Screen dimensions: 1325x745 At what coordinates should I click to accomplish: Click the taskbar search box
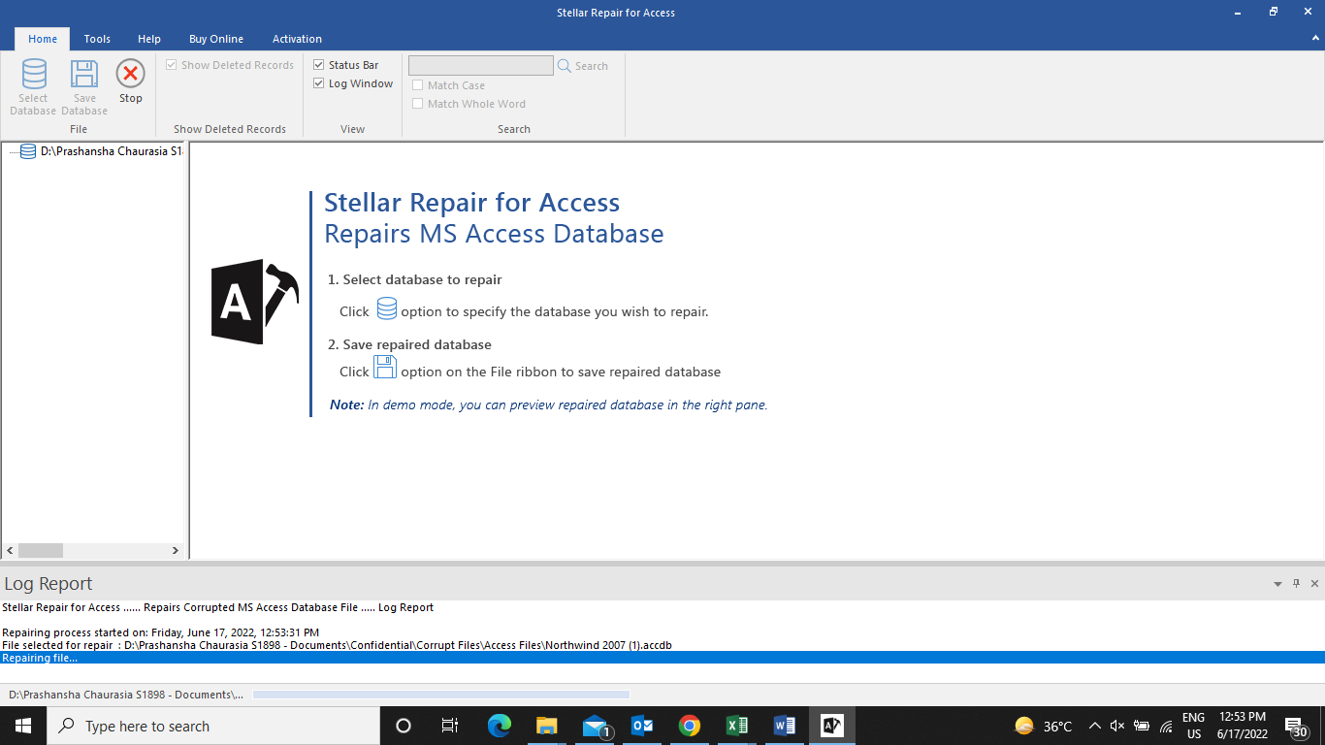[213, 726]
